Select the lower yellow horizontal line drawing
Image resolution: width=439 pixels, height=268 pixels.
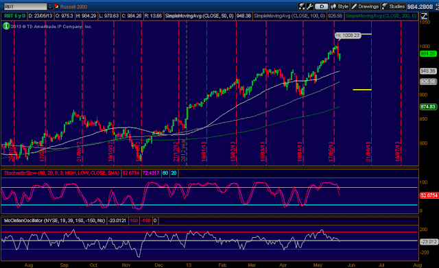[362, 90]
